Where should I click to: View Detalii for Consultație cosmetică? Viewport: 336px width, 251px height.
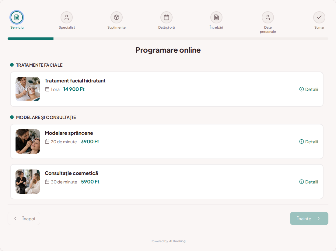coord(309,182)
